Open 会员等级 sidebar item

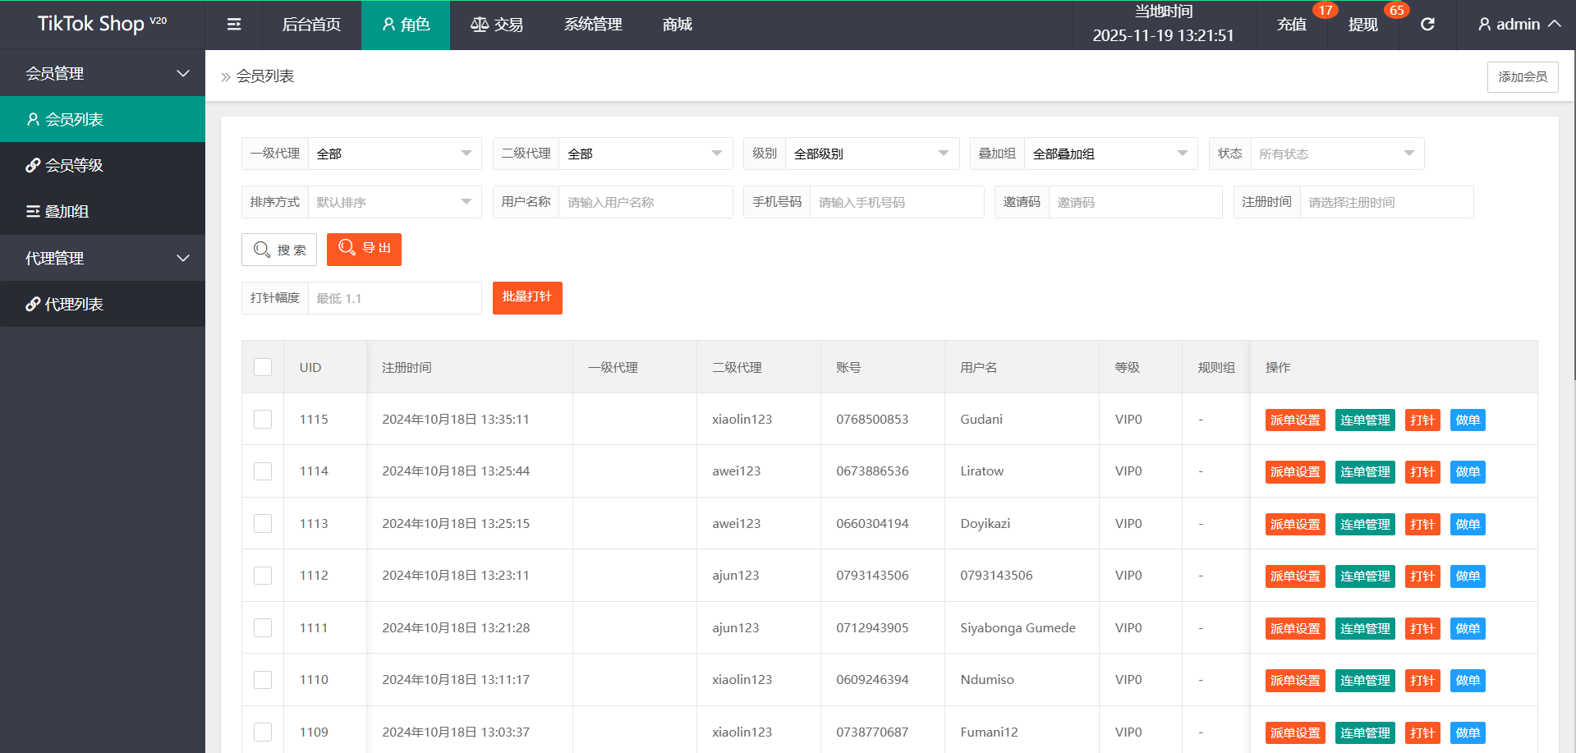click(103, 165)
